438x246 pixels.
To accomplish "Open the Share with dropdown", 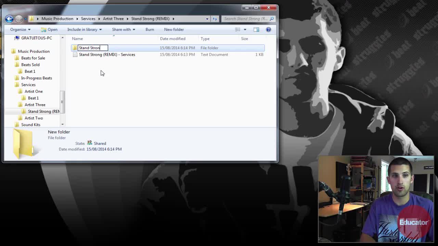I will click(123, 30).
